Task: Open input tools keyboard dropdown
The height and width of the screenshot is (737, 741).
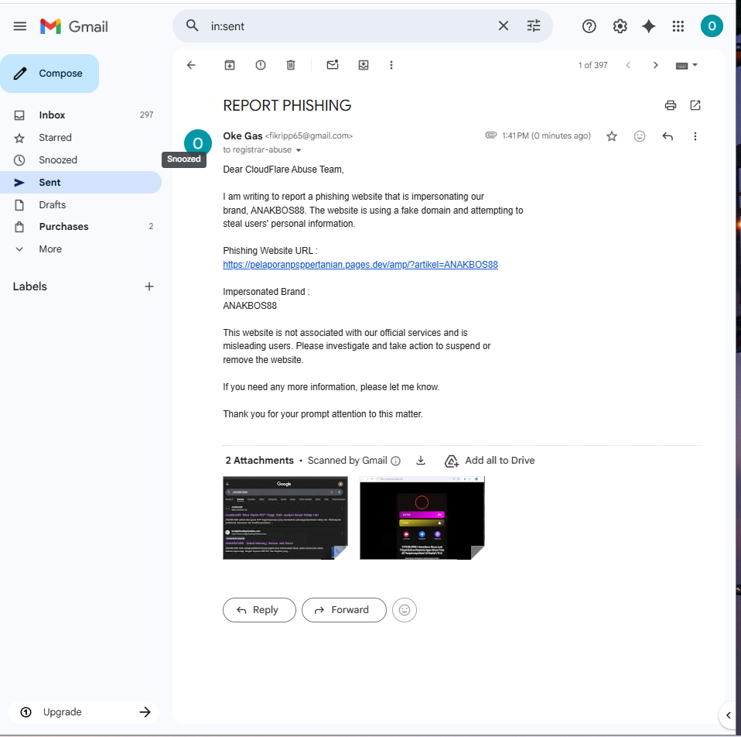Action: [687, 65]
